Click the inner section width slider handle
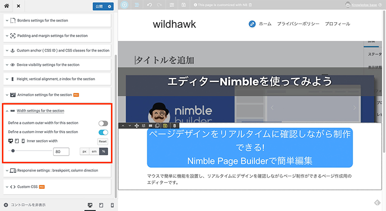386x211 pixels. click(13, 151)
